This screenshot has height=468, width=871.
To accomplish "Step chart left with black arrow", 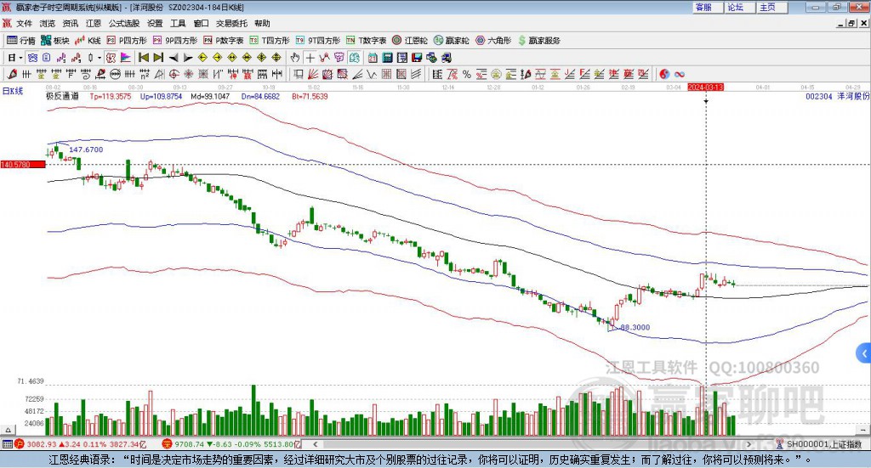I will click(x=174, y=58).
